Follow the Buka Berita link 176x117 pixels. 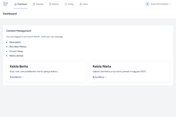(17, 77)
